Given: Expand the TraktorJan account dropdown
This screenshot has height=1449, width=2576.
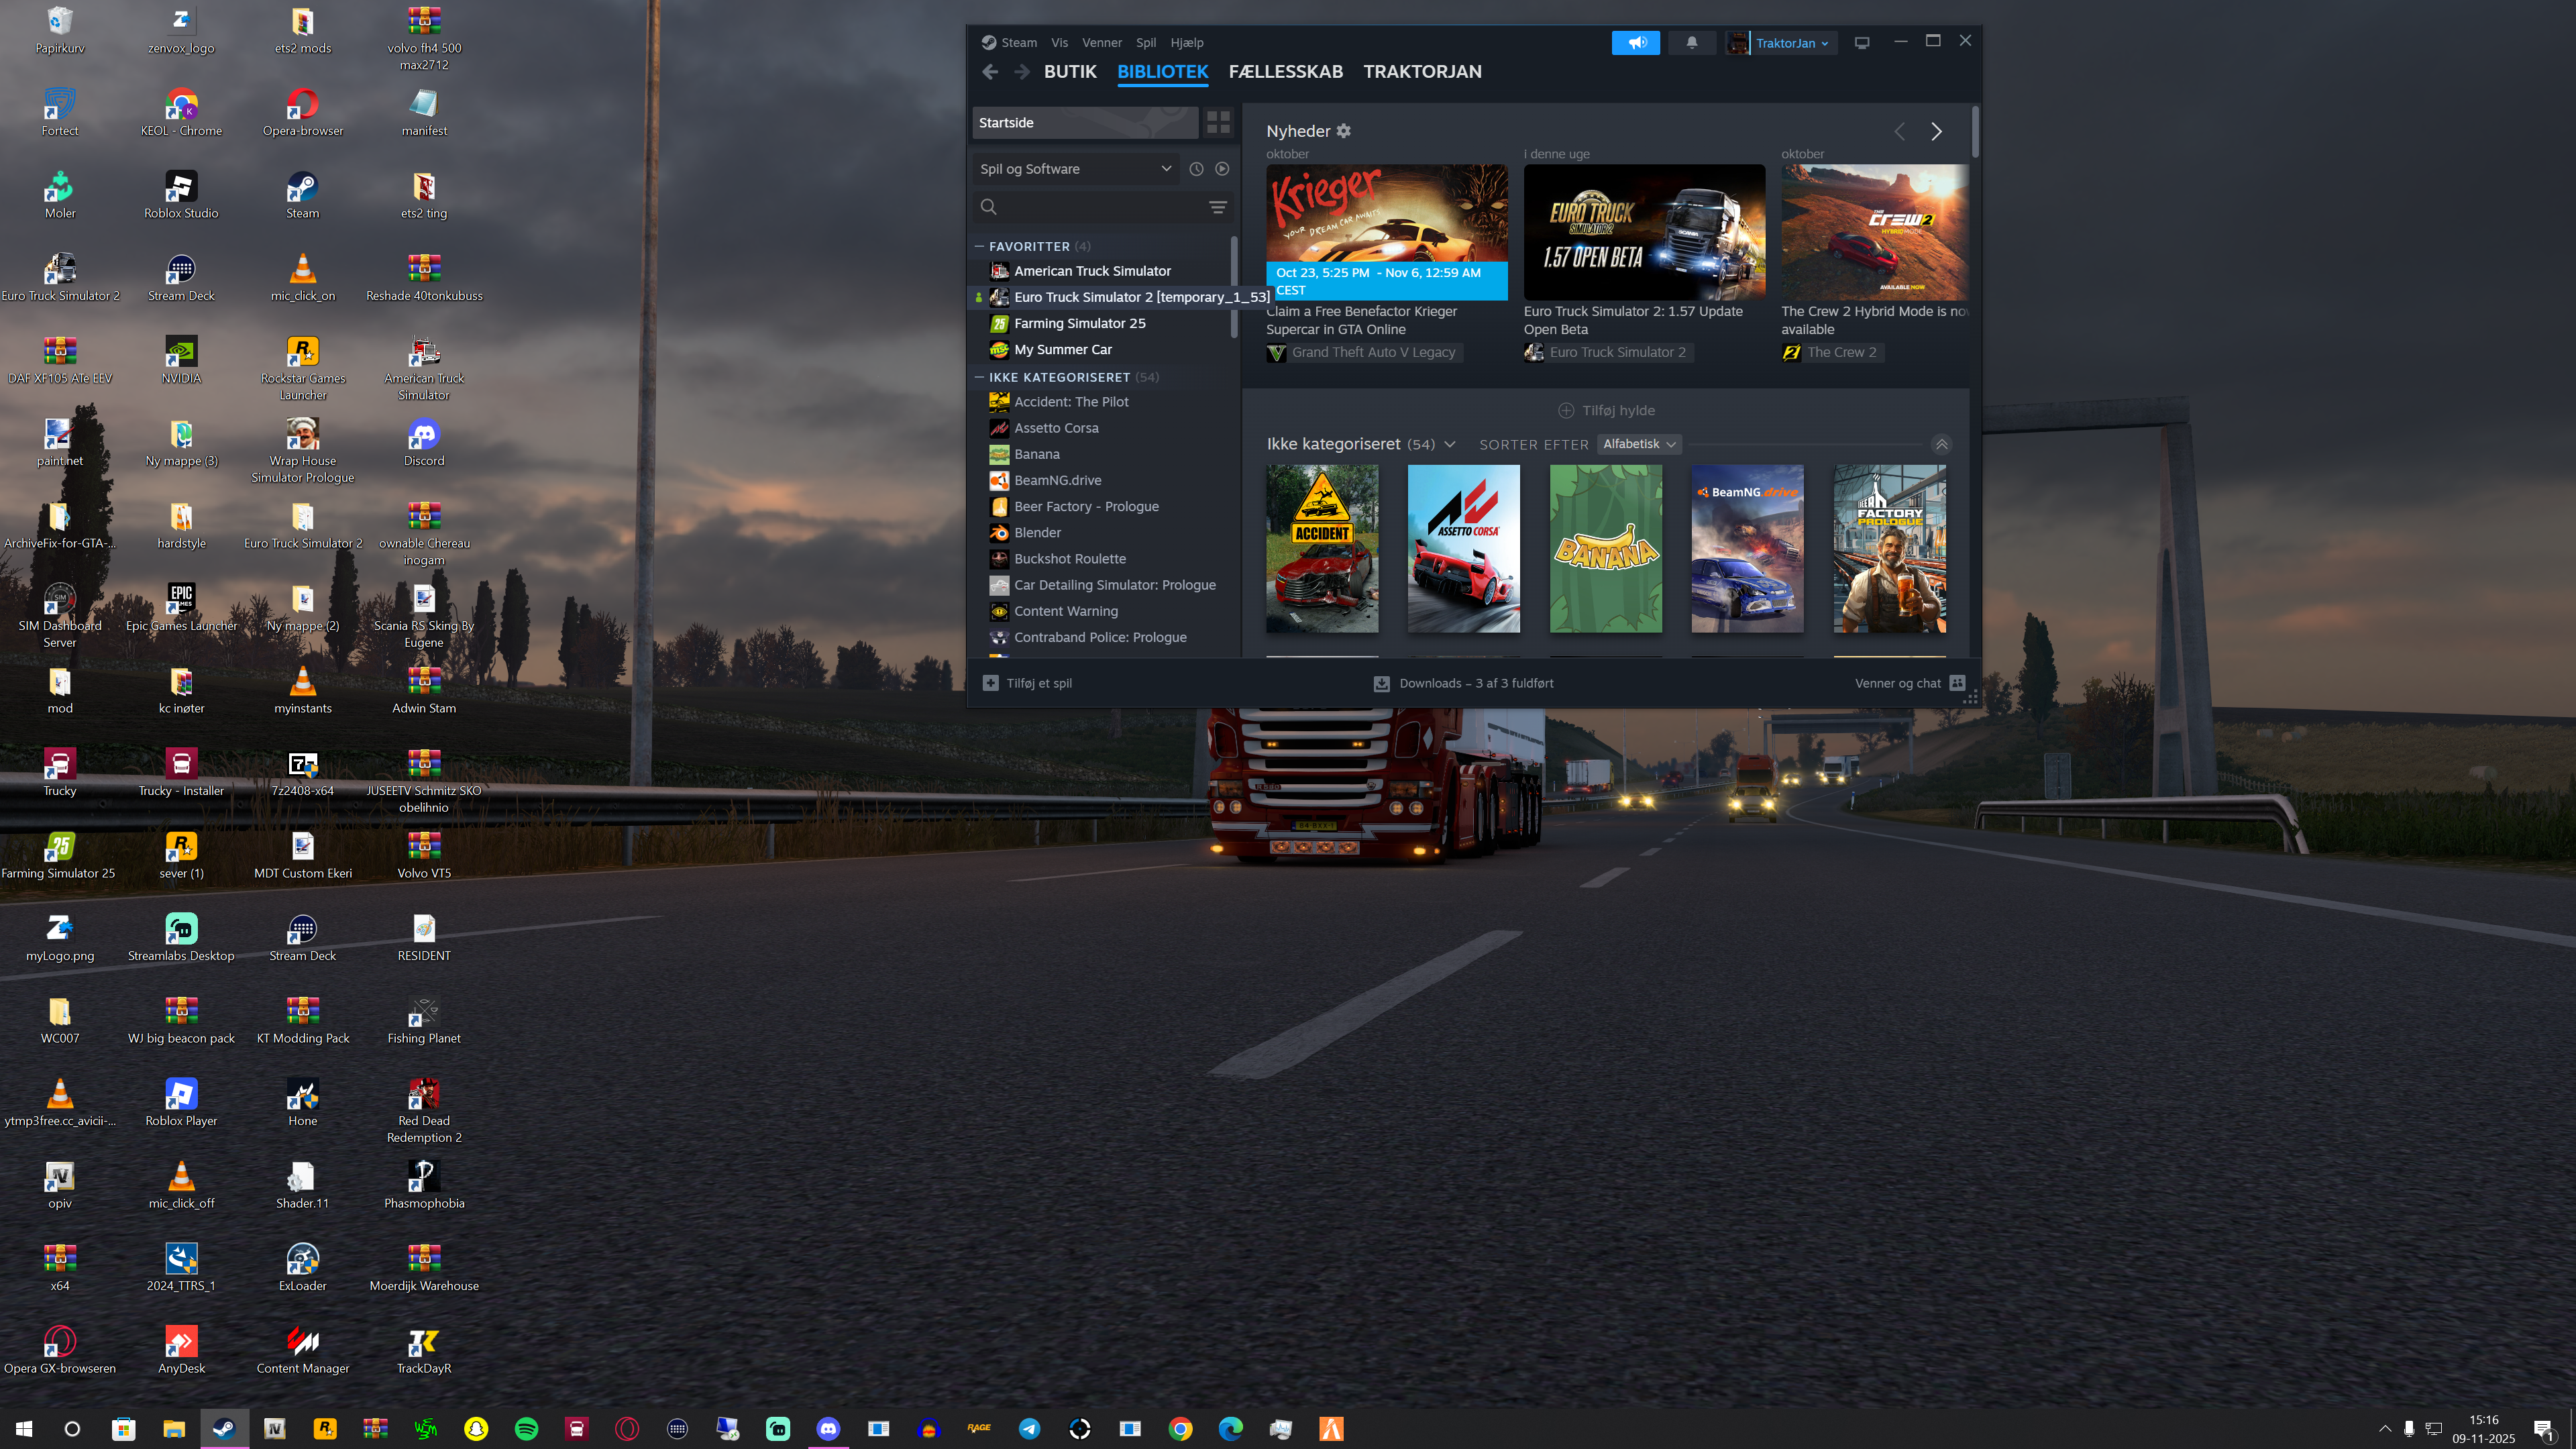Looking at the screenshot, I should coord(1791,43).
